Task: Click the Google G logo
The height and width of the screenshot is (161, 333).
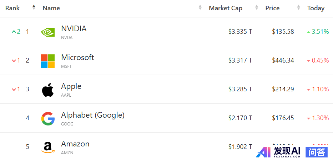Action: click(48, 119)
